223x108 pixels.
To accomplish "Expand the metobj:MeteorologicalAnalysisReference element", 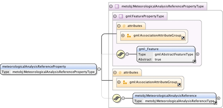I will [219, 98].
